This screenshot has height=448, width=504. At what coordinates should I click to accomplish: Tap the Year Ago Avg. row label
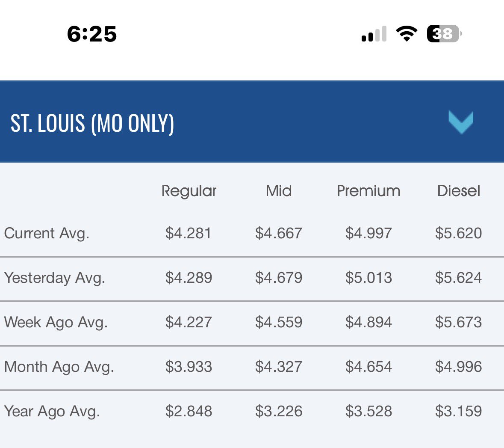click(52, 411)
